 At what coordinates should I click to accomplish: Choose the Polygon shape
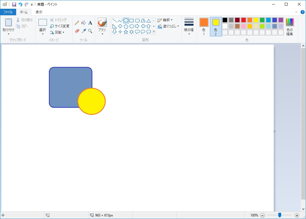143,20
